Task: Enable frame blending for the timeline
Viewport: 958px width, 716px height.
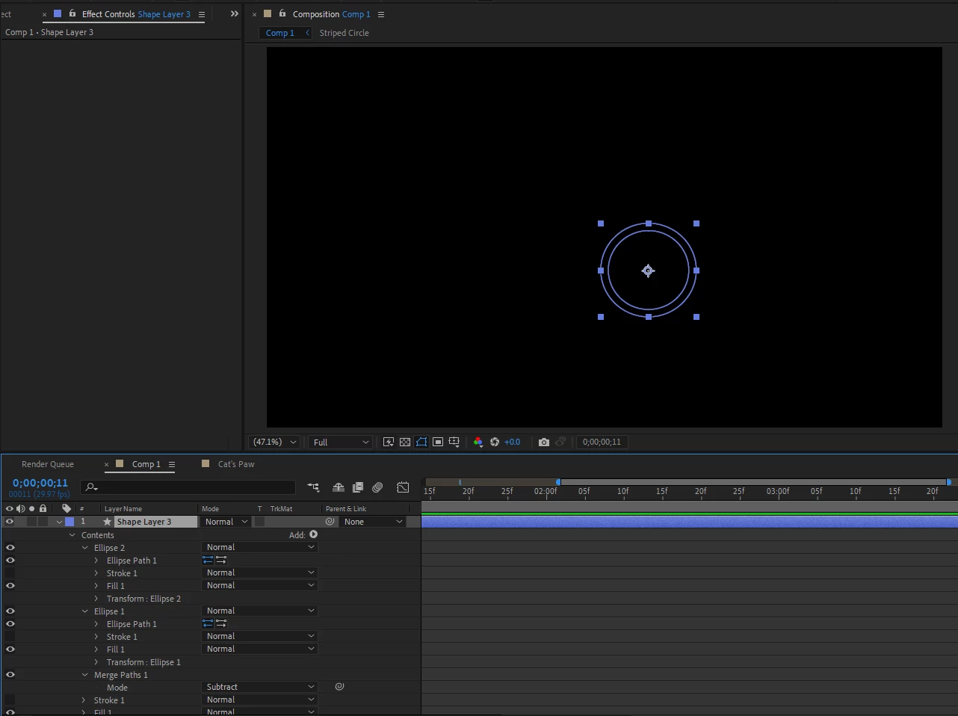Action: click(x=358, y=487)
